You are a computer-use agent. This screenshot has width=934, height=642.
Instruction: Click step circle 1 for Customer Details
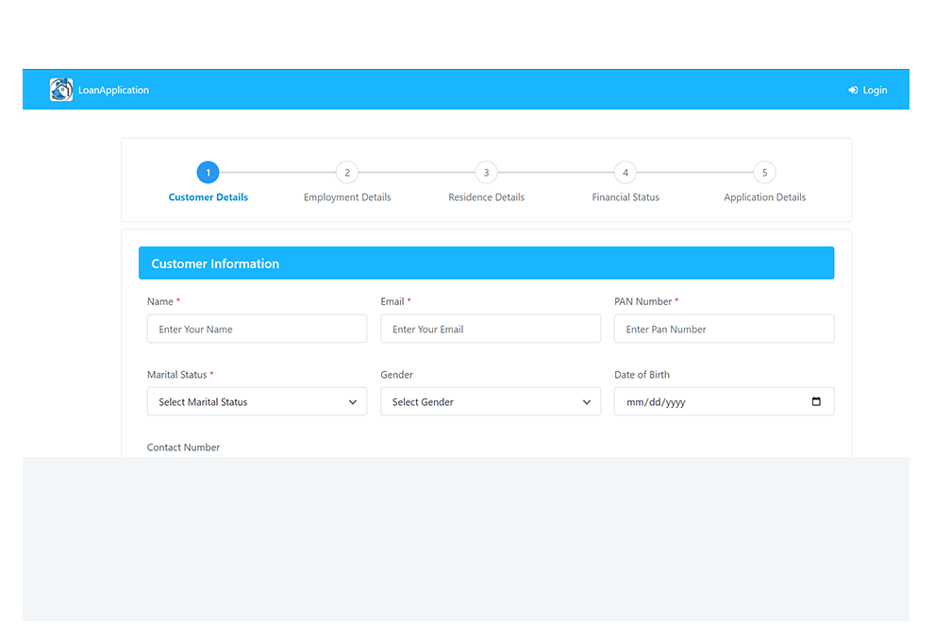coord(208,173)
